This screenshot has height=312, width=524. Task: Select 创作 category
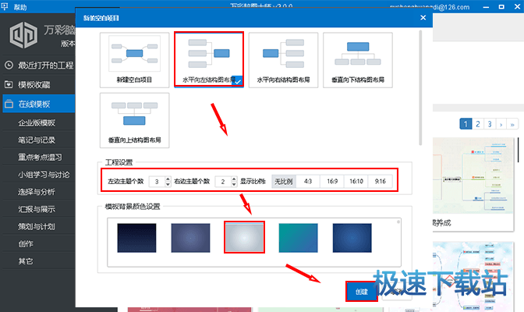pos(26,244)
